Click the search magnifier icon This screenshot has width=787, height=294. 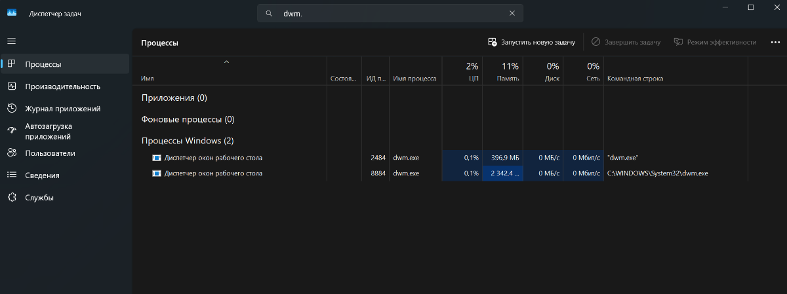pyautogui.click(x=269, y=13)
